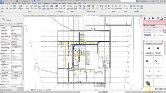Open the Structure ribbon tab

click(x=14, y=3)
